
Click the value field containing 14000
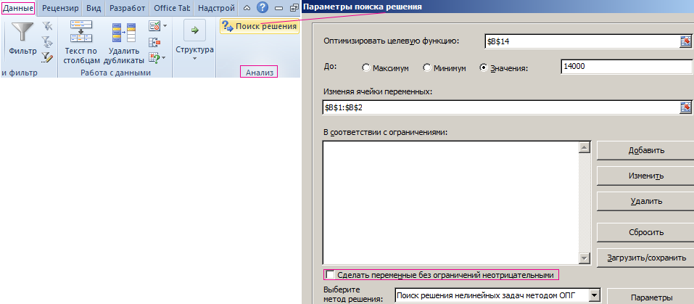point(627,67)
